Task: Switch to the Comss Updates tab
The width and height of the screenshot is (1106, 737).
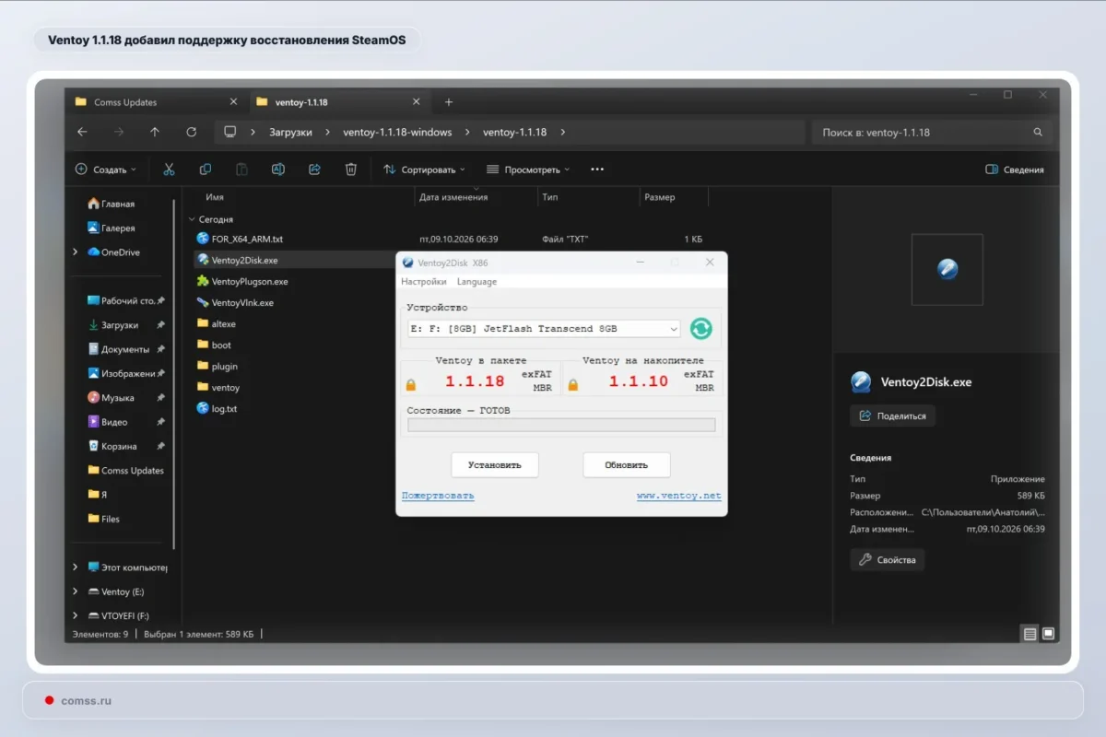Action: (154, 102)
